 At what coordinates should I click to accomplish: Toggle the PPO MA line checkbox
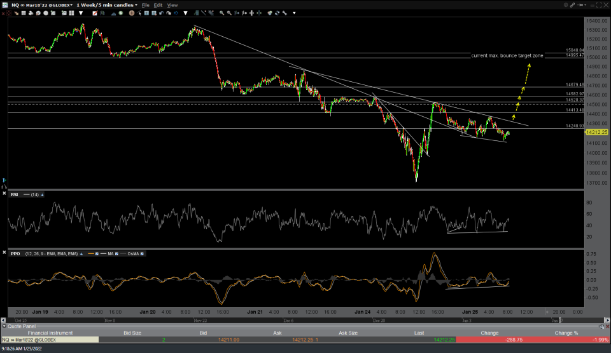click(x=116, y=254)
